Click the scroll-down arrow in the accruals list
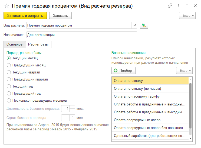This screenshot has width=201, height=148. [x=190, y=138]
